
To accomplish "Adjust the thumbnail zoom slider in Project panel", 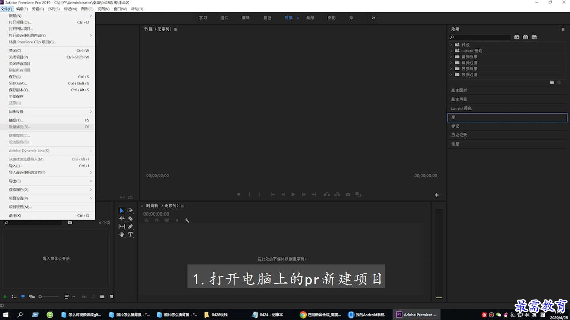I will [x=49, y=296].
